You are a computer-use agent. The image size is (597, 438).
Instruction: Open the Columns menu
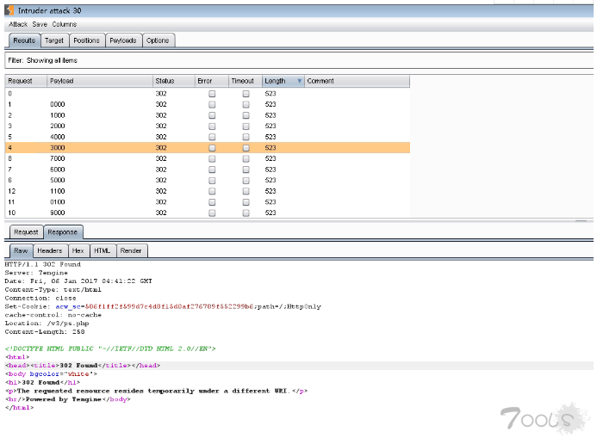coord(65,24)
